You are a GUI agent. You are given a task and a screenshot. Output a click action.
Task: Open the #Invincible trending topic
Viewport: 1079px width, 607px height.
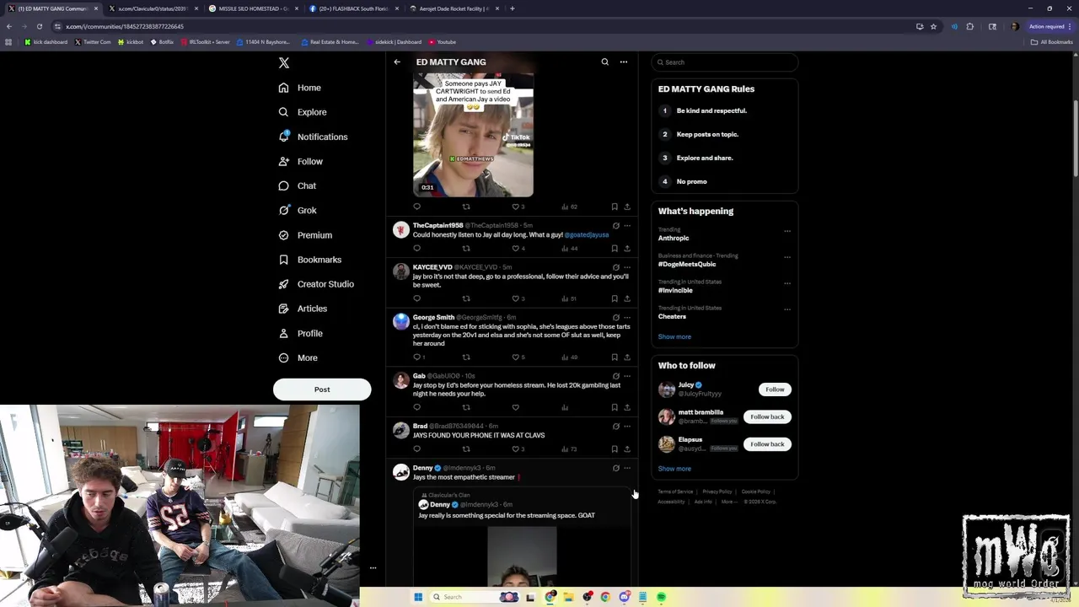click(675, 291)
